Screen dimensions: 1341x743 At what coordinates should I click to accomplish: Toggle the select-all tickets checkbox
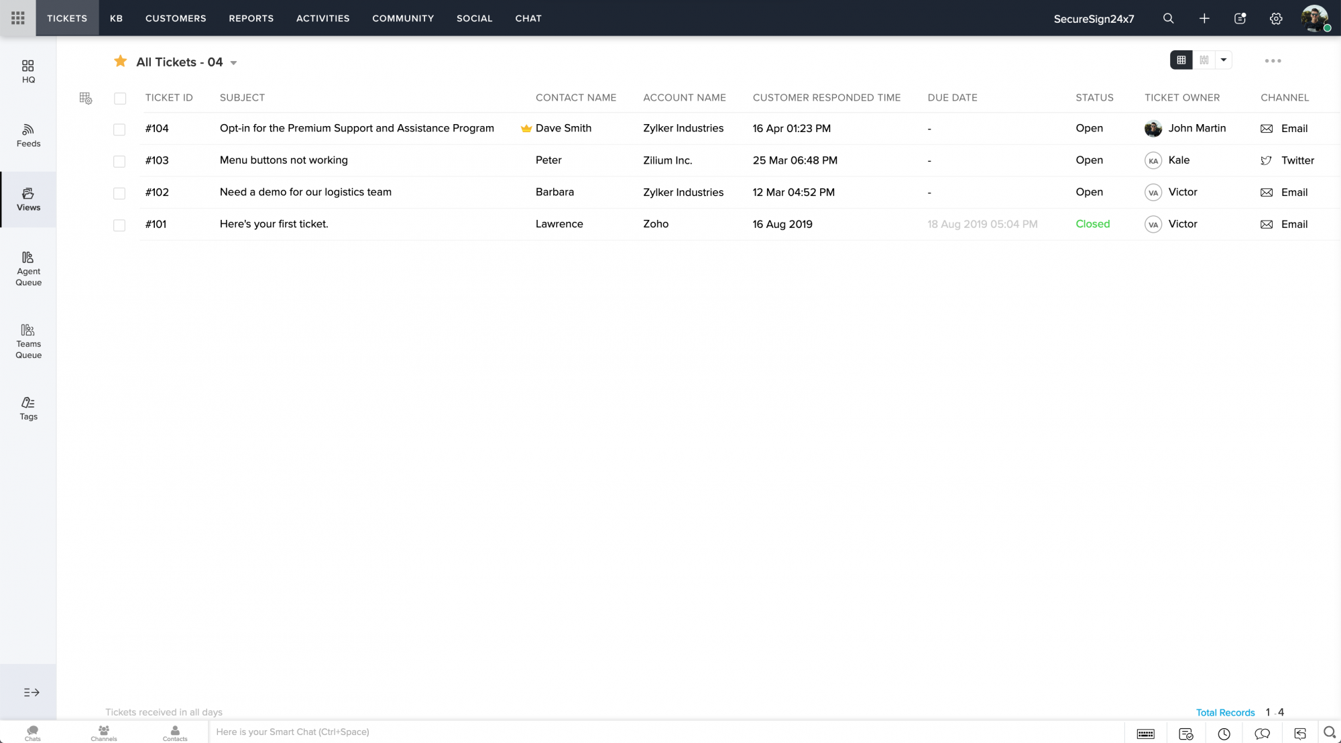point(120,99)
